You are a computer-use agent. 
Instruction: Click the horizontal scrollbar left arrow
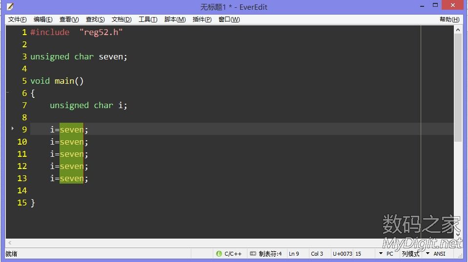[10, 243]
